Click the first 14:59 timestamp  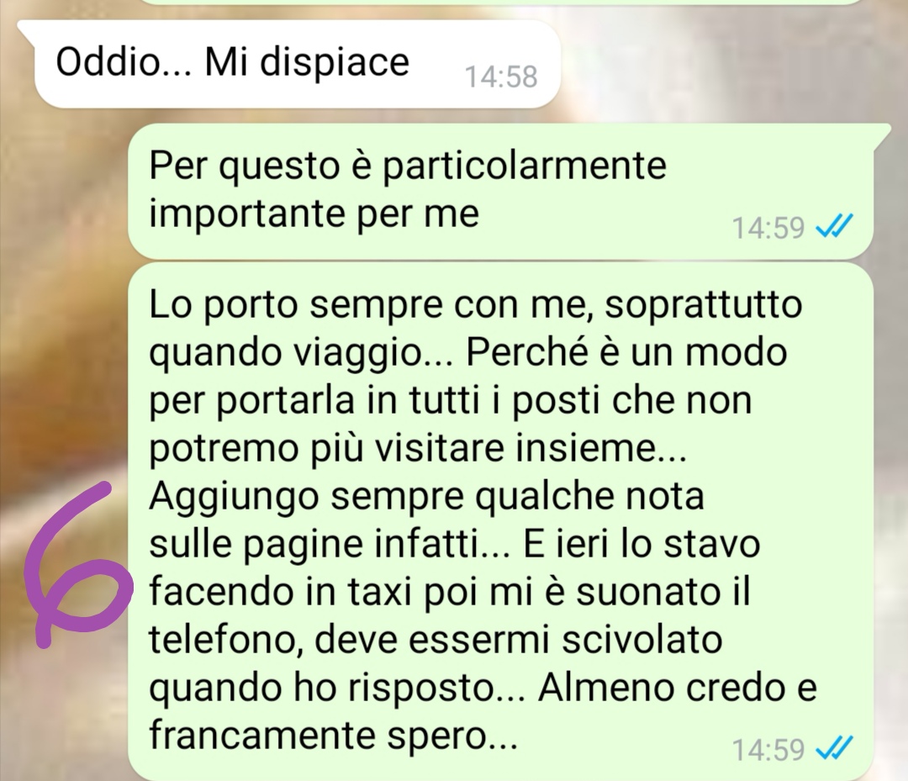click(x=768, y=228)
